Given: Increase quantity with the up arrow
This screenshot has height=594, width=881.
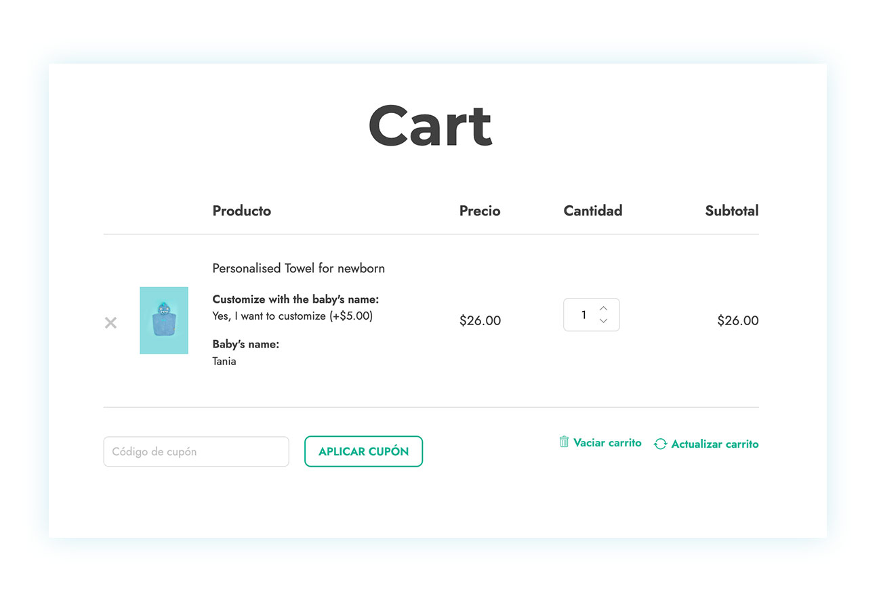Looking at the screenshot, I should [x=603, y=308].
